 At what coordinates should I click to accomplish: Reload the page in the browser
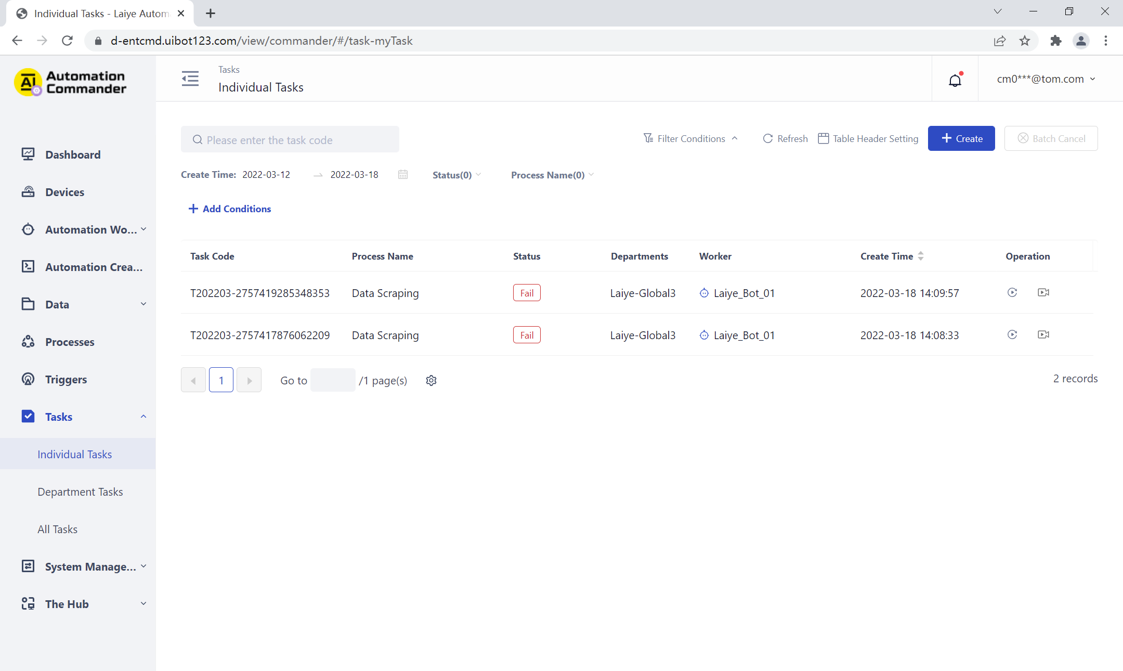tap(67, 41)
